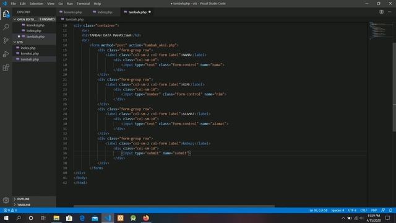Image resolution: width=396 pixels, height=223 pixels.
Task: Click the volume icon in system tray
Action: click(x=361, y=218)
